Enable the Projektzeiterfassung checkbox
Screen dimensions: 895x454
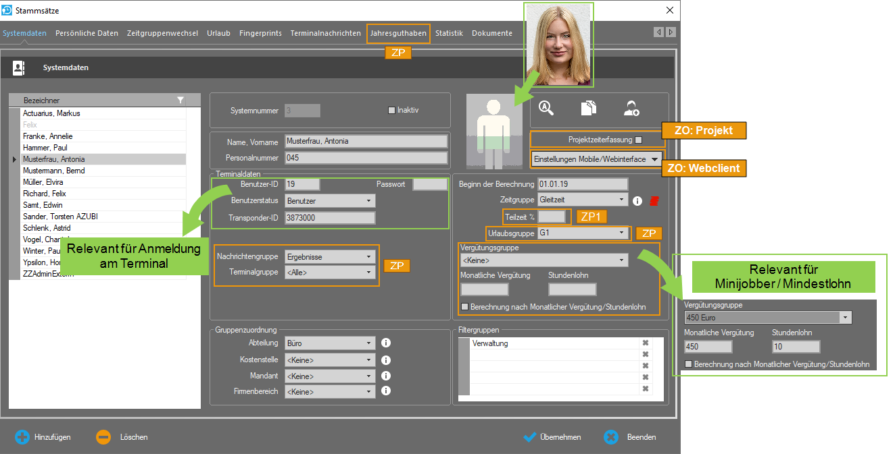[x=639, y=140]
